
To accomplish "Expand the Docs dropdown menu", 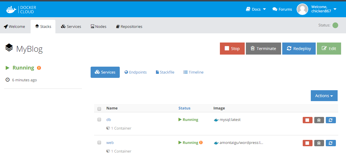I will point(256,9).
